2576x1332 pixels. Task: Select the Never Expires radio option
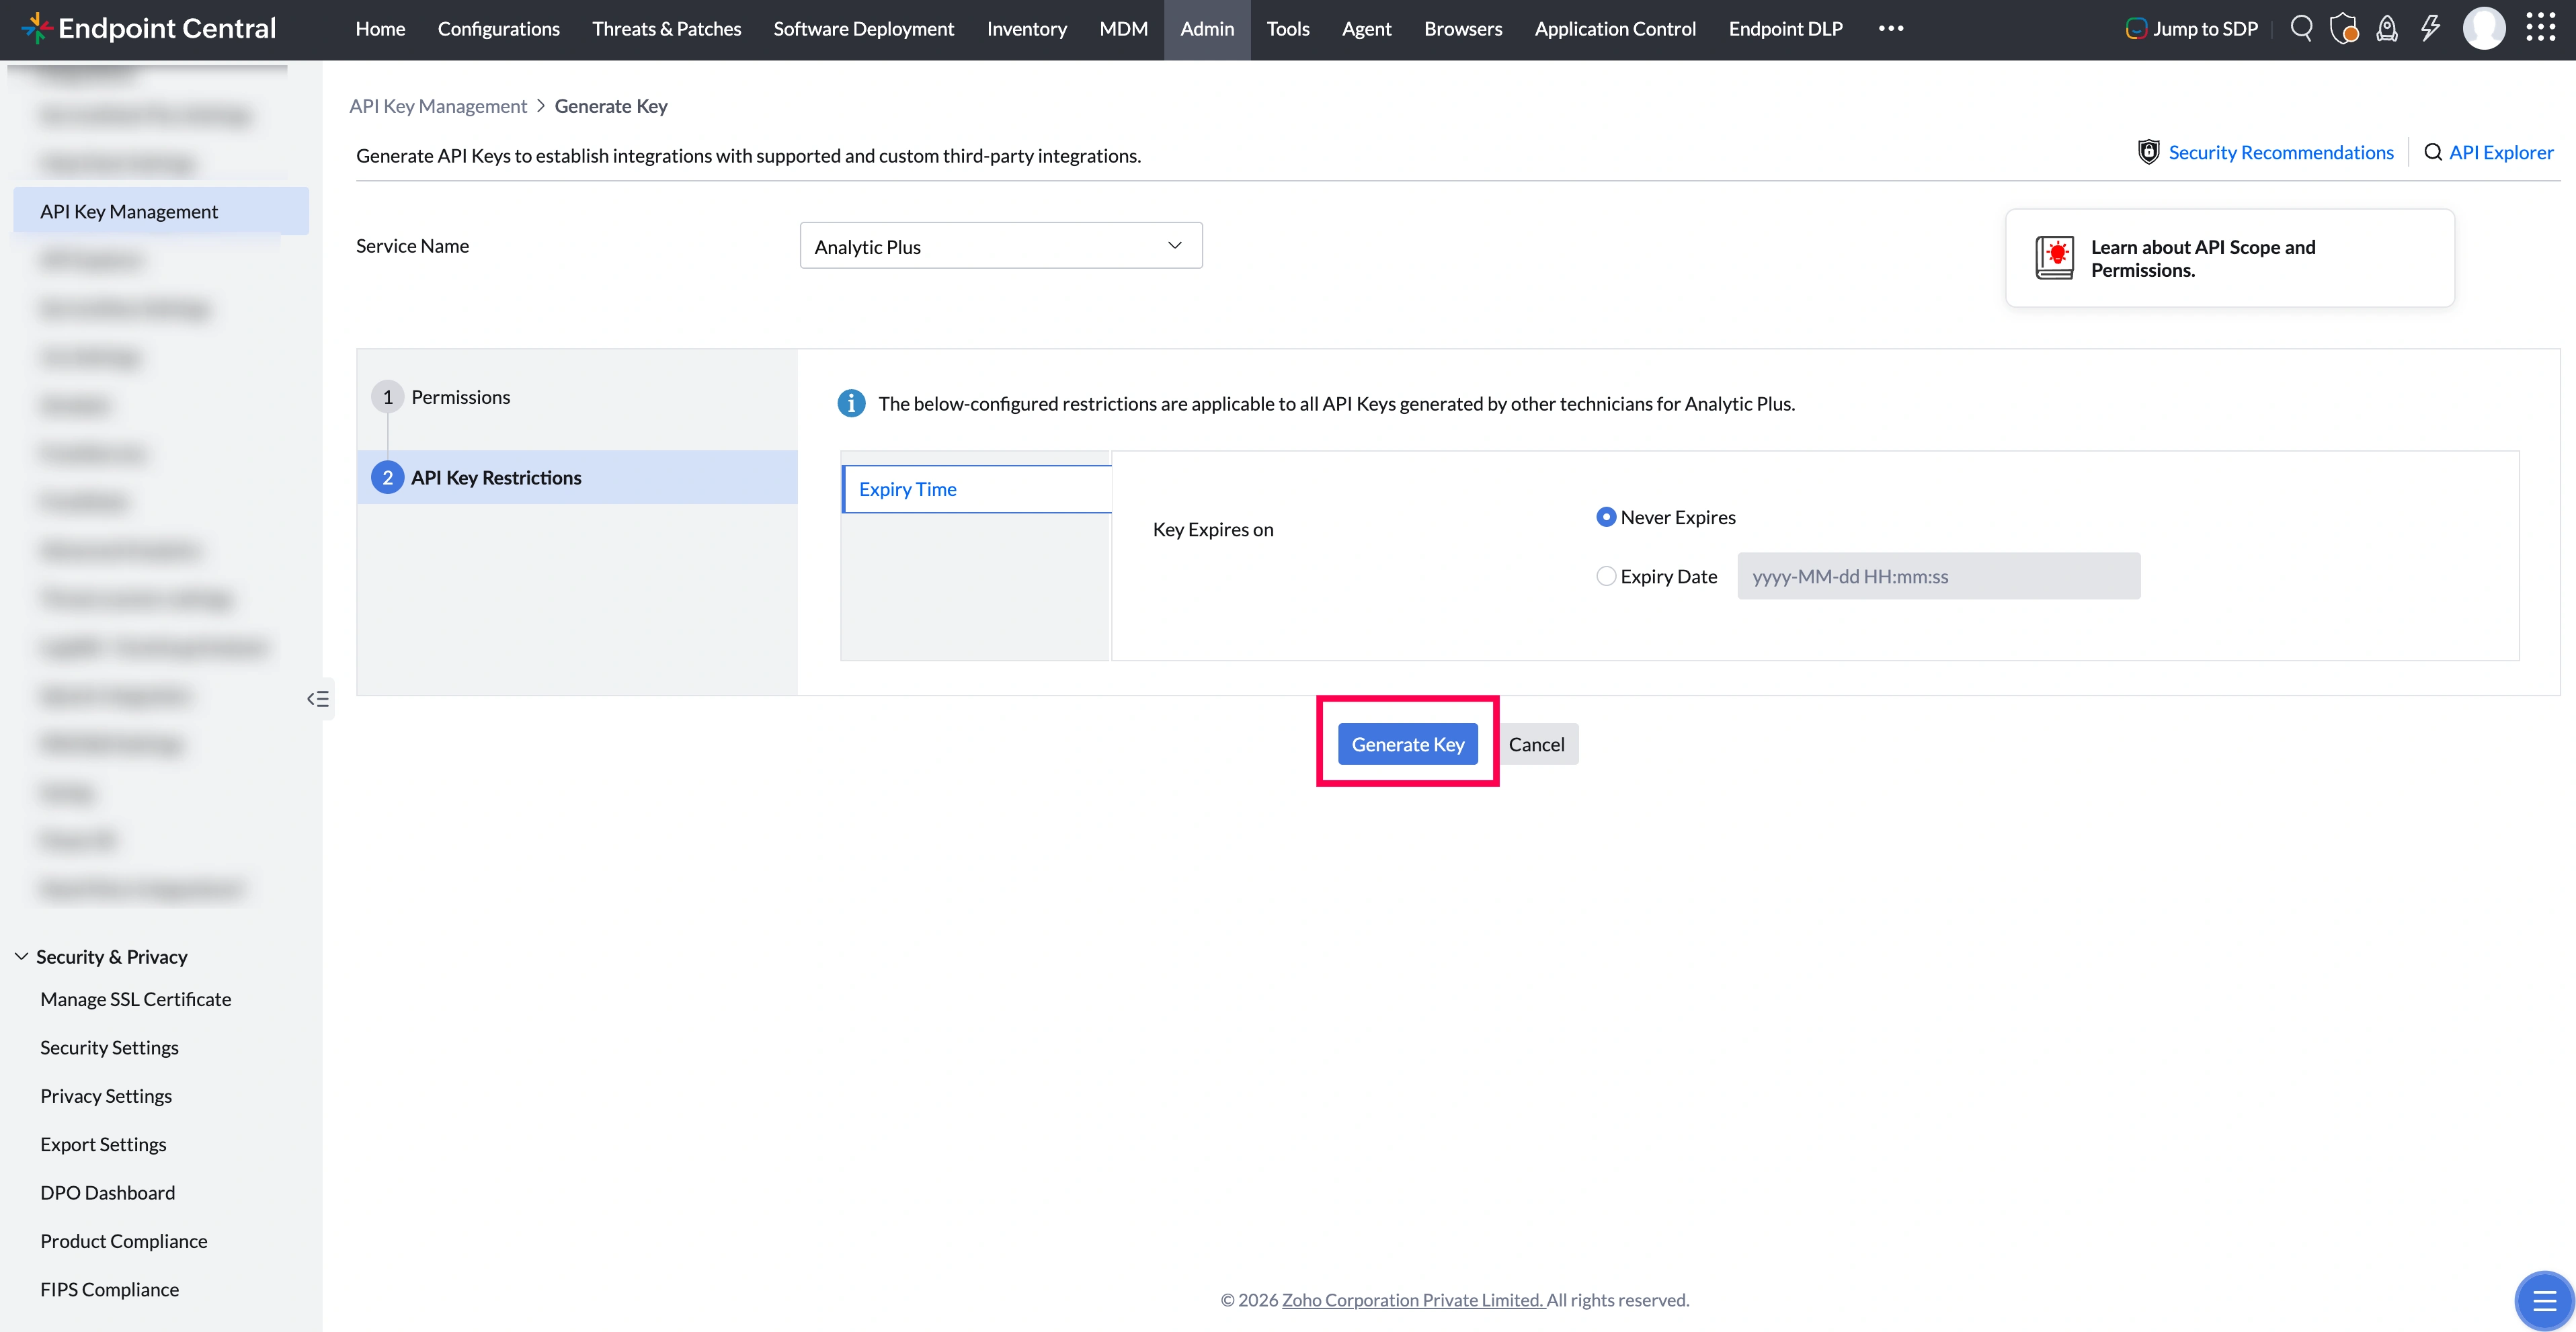point(1606,517)
